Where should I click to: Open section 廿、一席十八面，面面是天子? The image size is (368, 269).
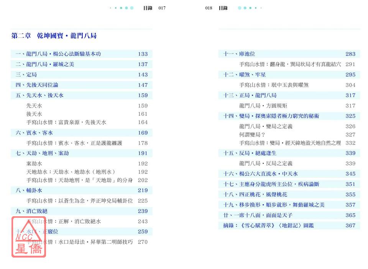coord(263,215)
